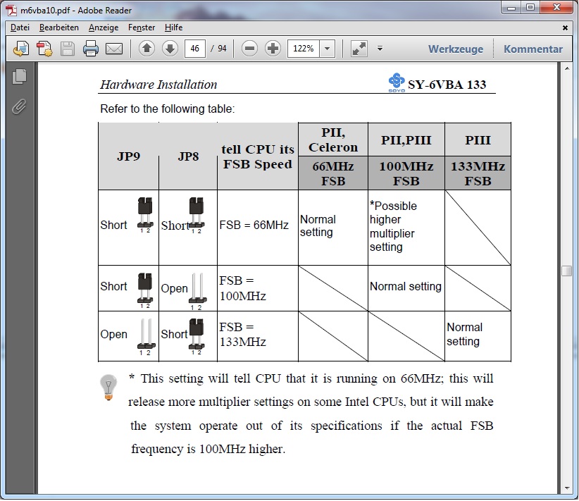Toggle the fit-to-window view mode
This screenshot has width=579, height=501.
coord(359,48)
